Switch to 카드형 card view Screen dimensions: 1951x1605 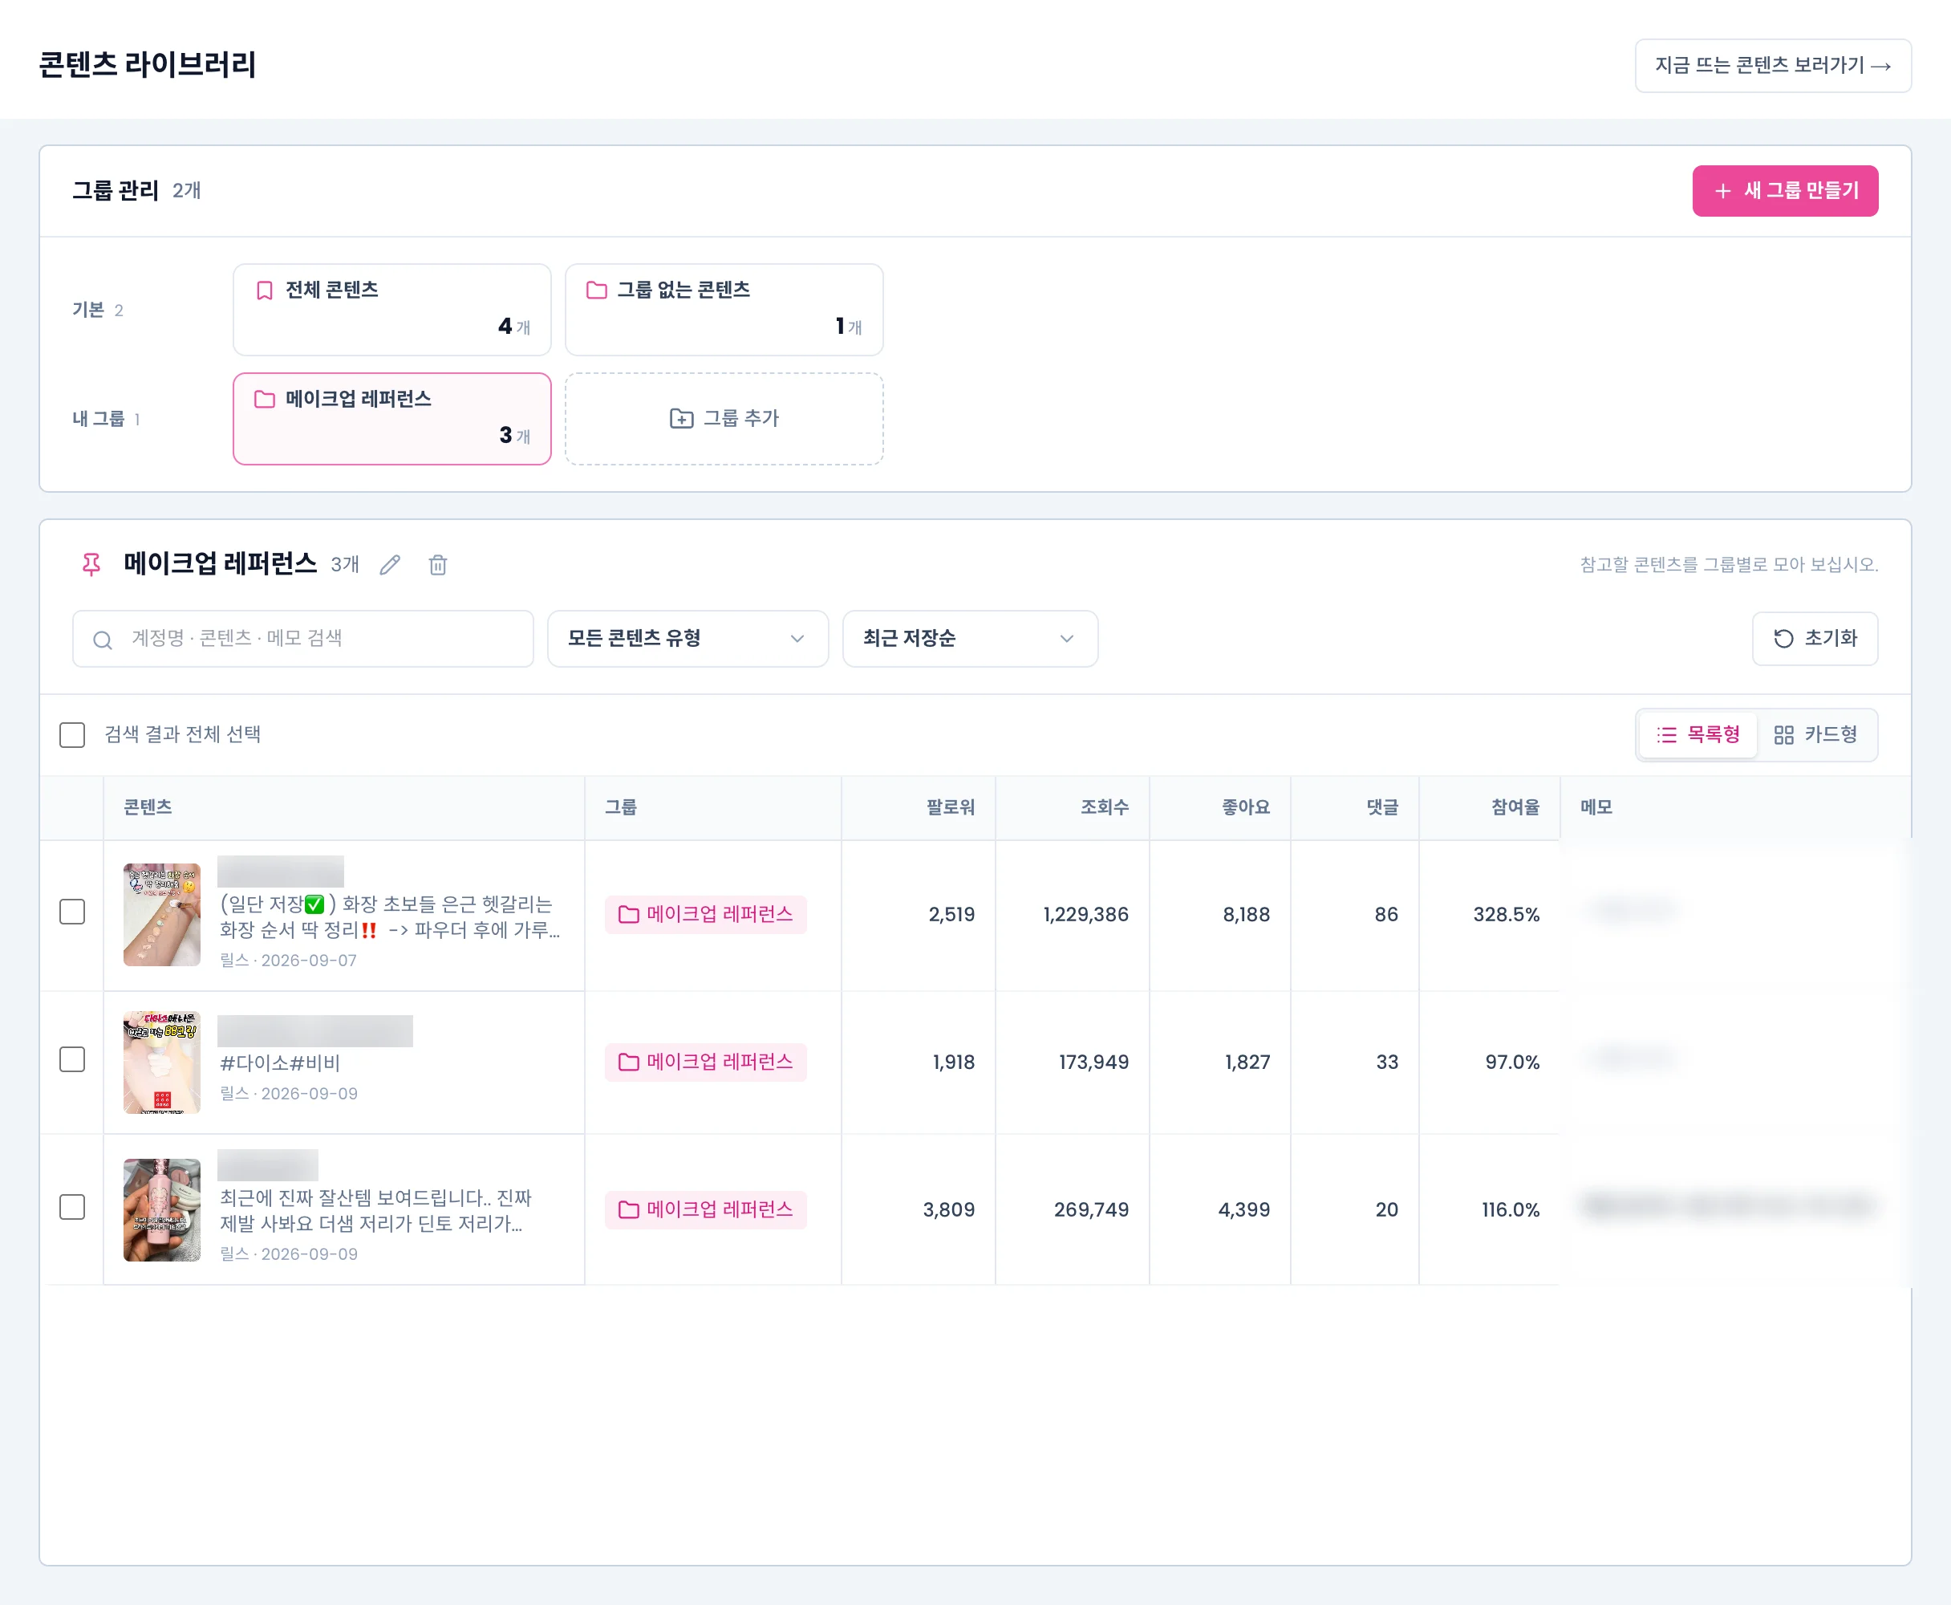(1816, 735)
